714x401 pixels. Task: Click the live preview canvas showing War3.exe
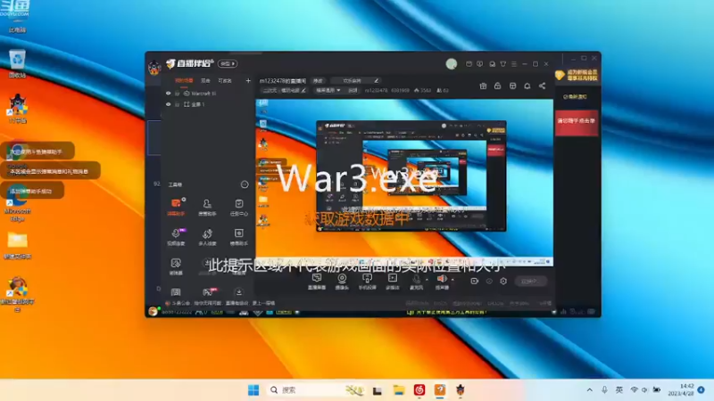404,183
